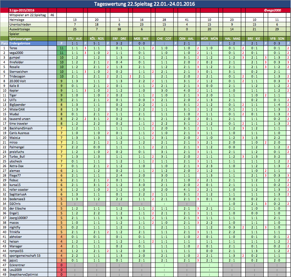Click player name jajco1
Viewport: 291px width, 277px height.
click(13, 260)
